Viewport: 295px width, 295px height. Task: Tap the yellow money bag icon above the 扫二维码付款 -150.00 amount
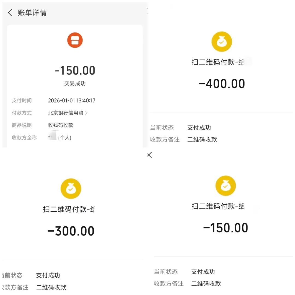[225, 186]
